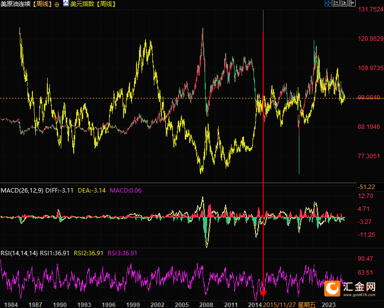Click the shift-chart-right axis icon

pyautogui.click(x=344, y=3)
